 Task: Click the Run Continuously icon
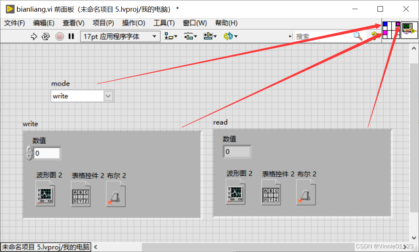(x=46, y=36)
